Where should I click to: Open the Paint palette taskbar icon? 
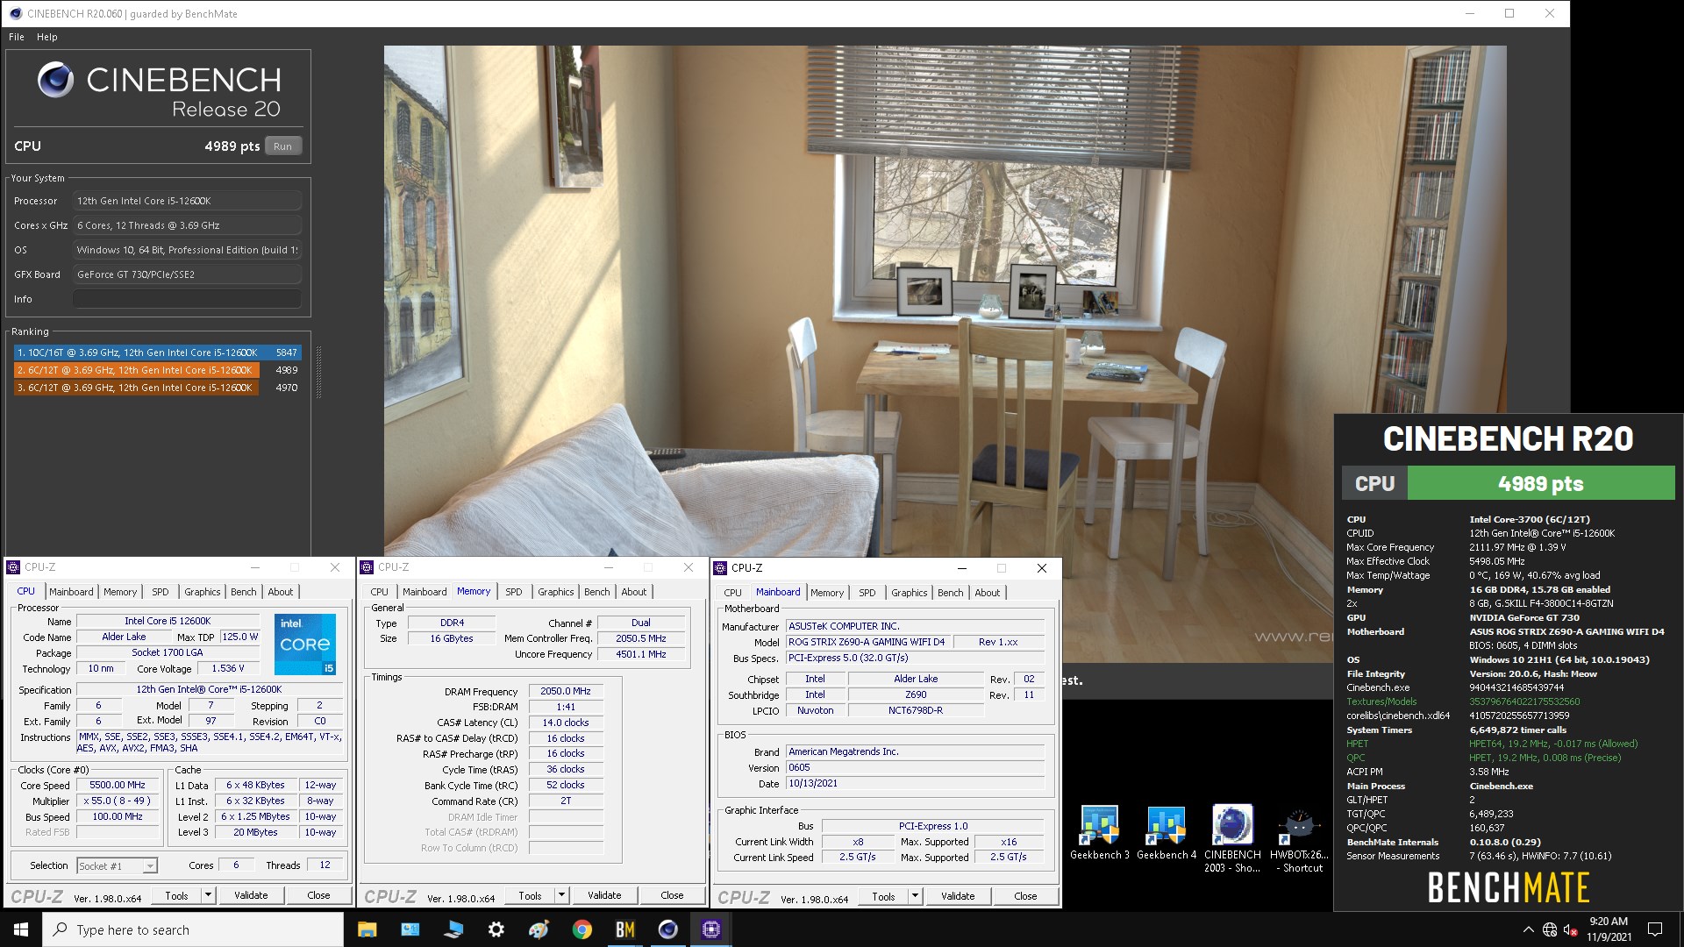pos(539,929)
